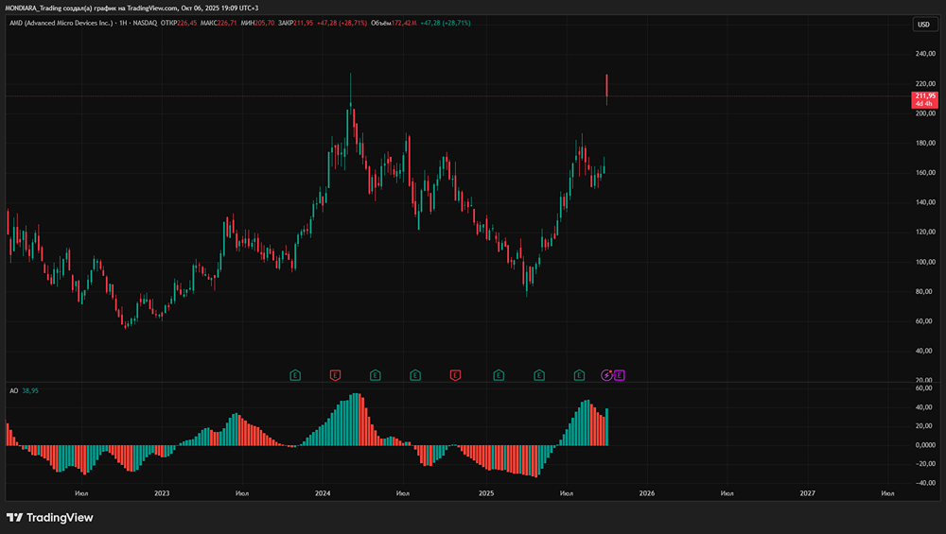Viewport: 946px width, 534px height.
Task: Click the green earnings marker after first red
Action: click(376, 375)
